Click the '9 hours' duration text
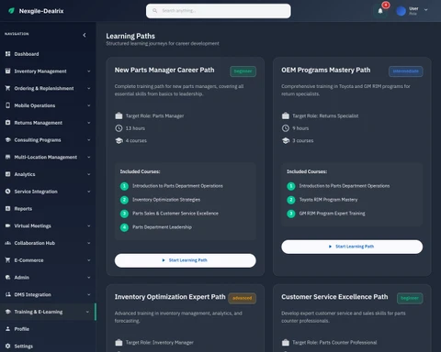The image size is (441, 352). click(x=300, y=128)
